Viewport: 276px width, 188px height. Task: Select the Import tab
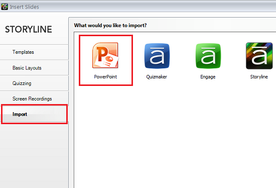tap(34, 114)
